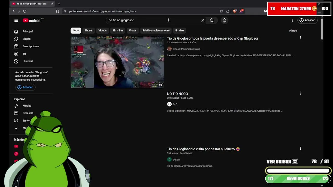Close the 'no tio no gloglosor' tab
Viewport: 333px width, 187px height.
click(52, 4)
